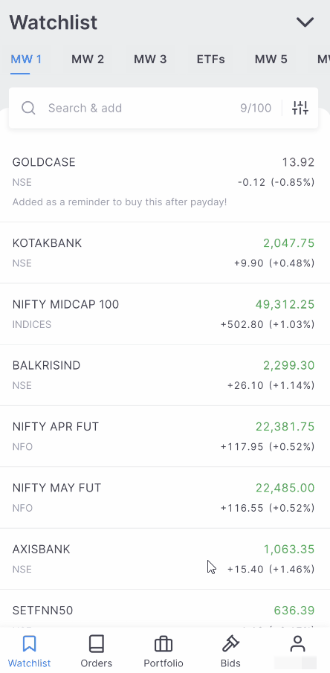
Task: Open the BALKRISIND stock row
Action: pos(165,375)
